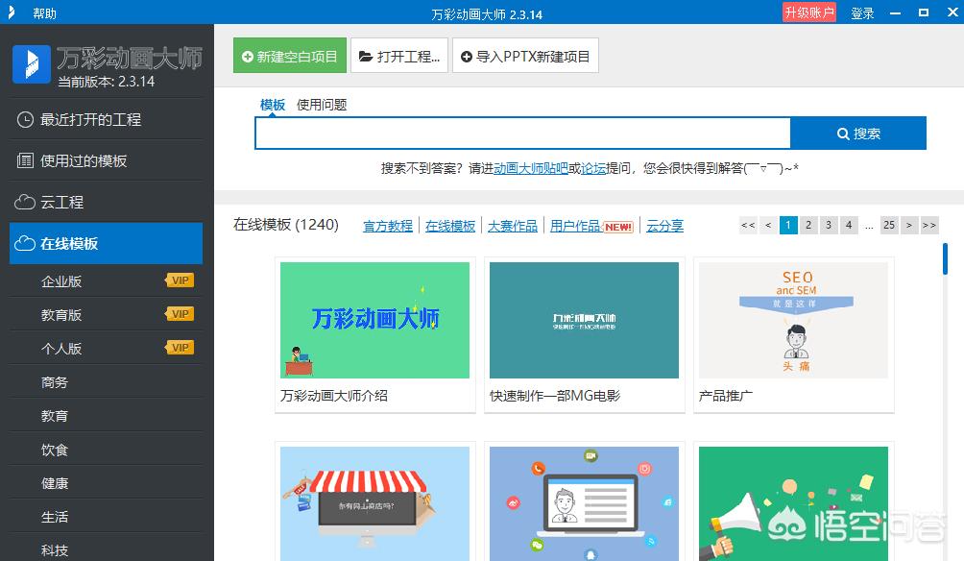This screenshot has width=964, height=561.
Task: Open the 快速制作一部MG电影 template thumbnail
Action: 584,321
